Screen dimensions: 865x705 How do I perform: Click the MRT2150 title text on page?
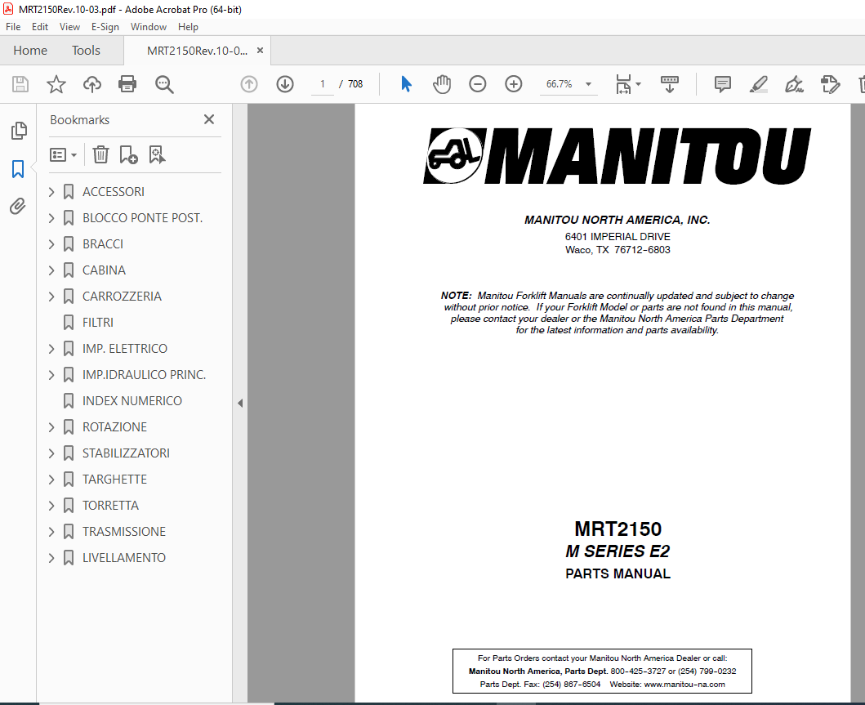coord(618,529)
